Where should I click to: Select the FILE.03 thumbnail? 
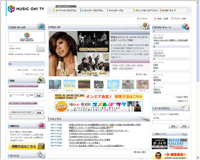point(84,84)
